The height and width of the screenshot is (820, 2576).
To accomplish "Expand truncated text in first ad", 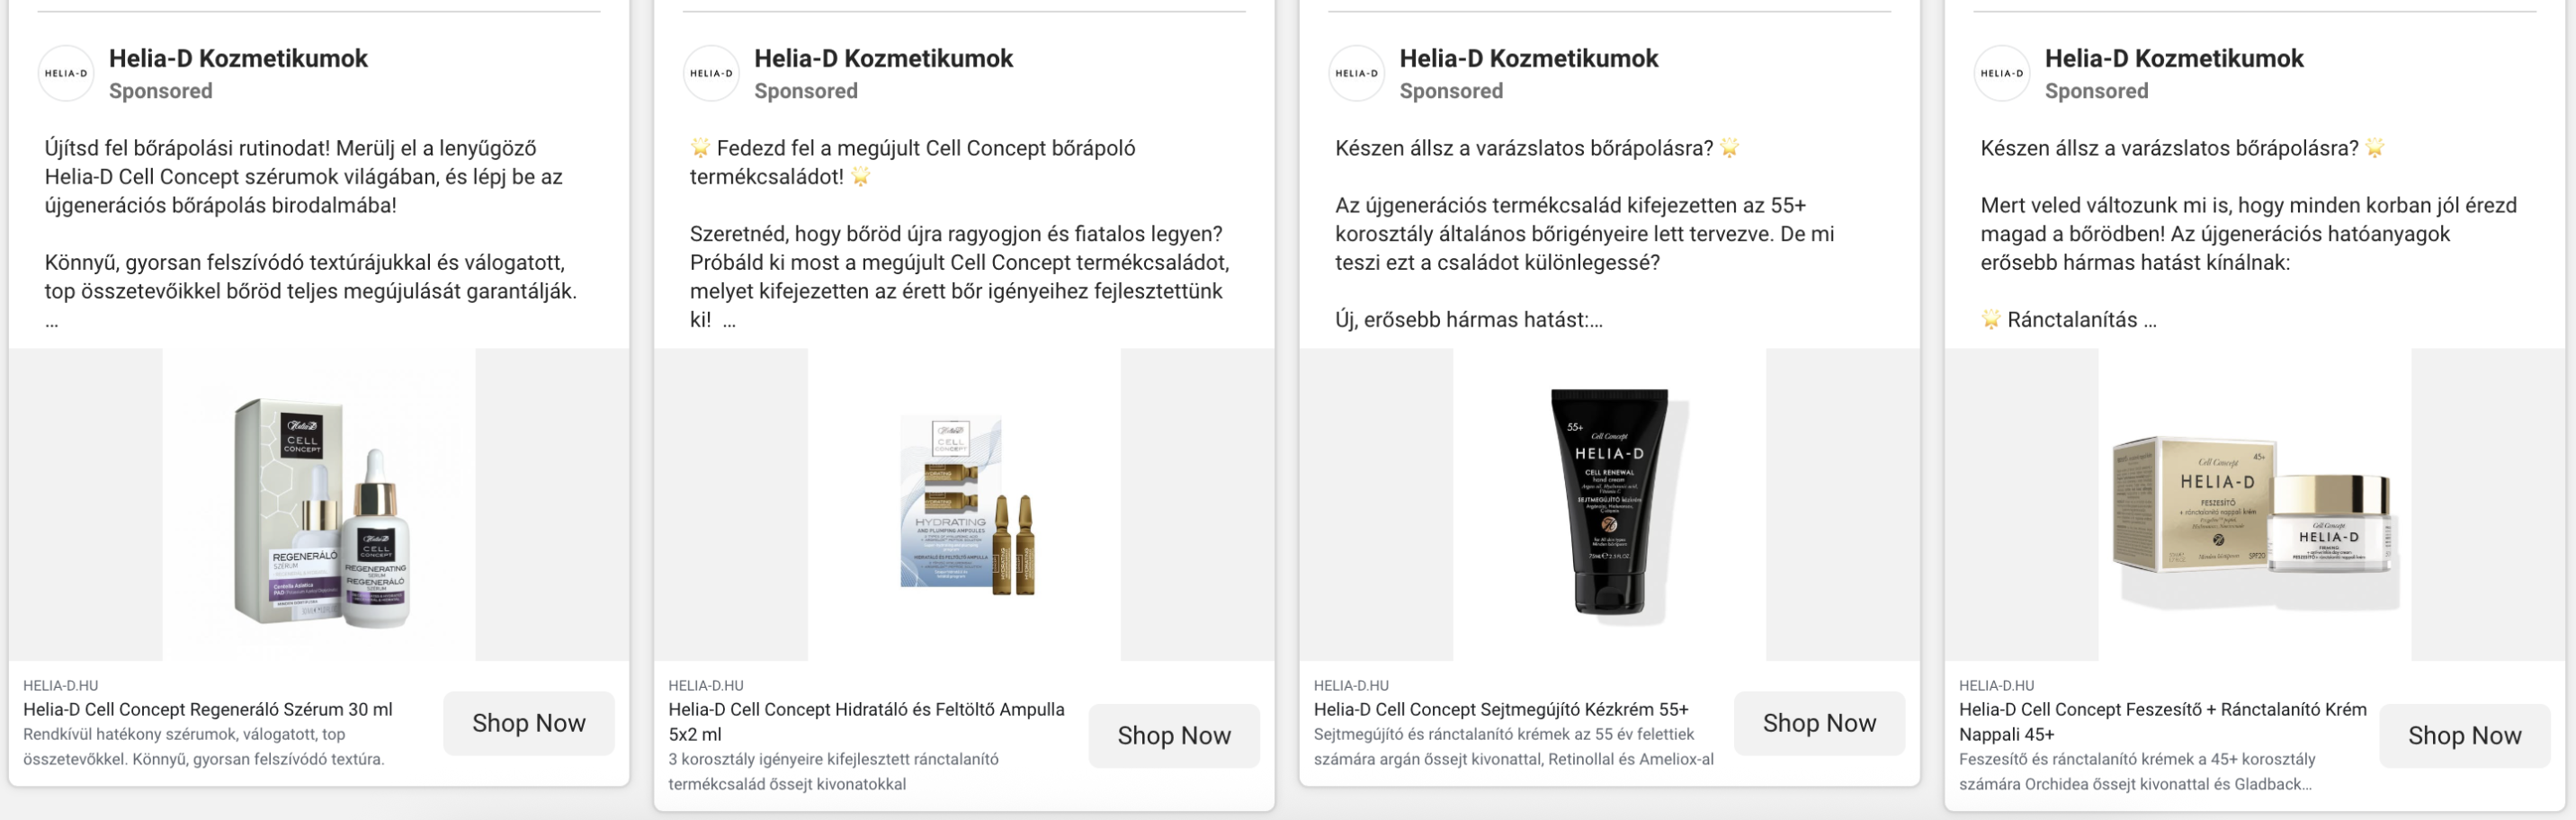I will 52,323.
